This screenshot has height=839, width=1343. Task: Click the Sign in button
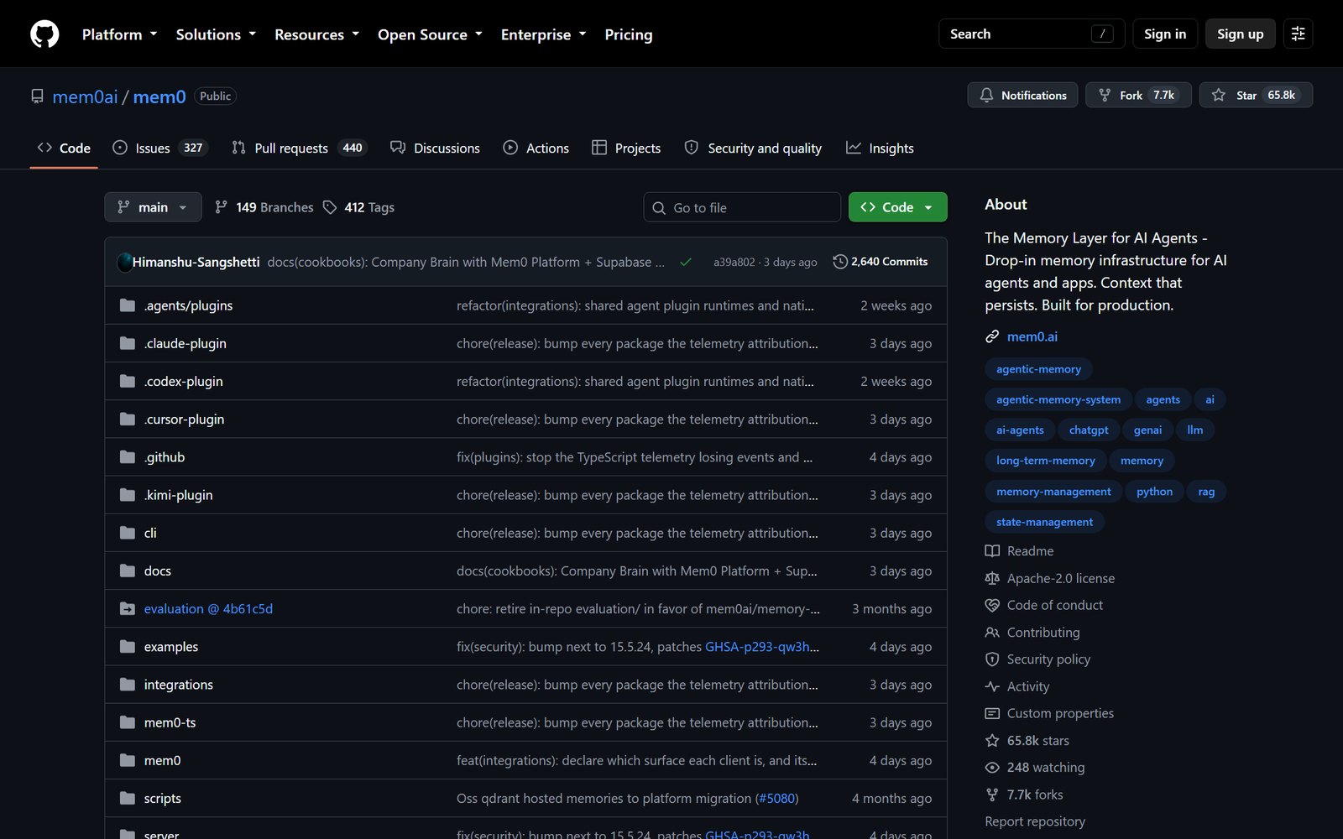tap(1165, 34)
